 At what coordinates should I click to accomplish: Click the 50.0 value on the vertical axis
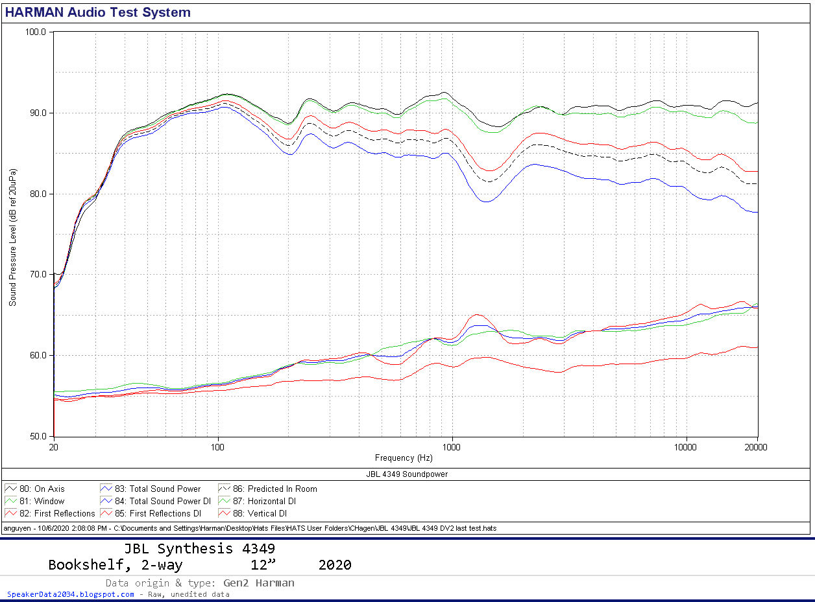click(x=37, y=437)
